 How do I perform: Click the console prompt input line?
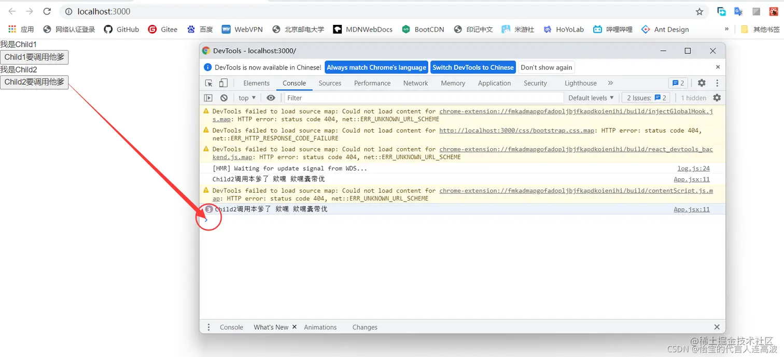click(x=462, y=220)
